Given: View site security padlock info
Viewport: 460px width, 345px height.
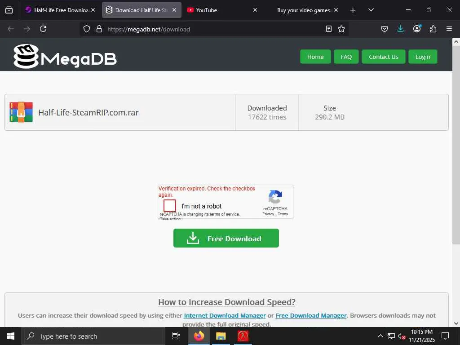Looking at the screenshot, I should coord(99,29).
